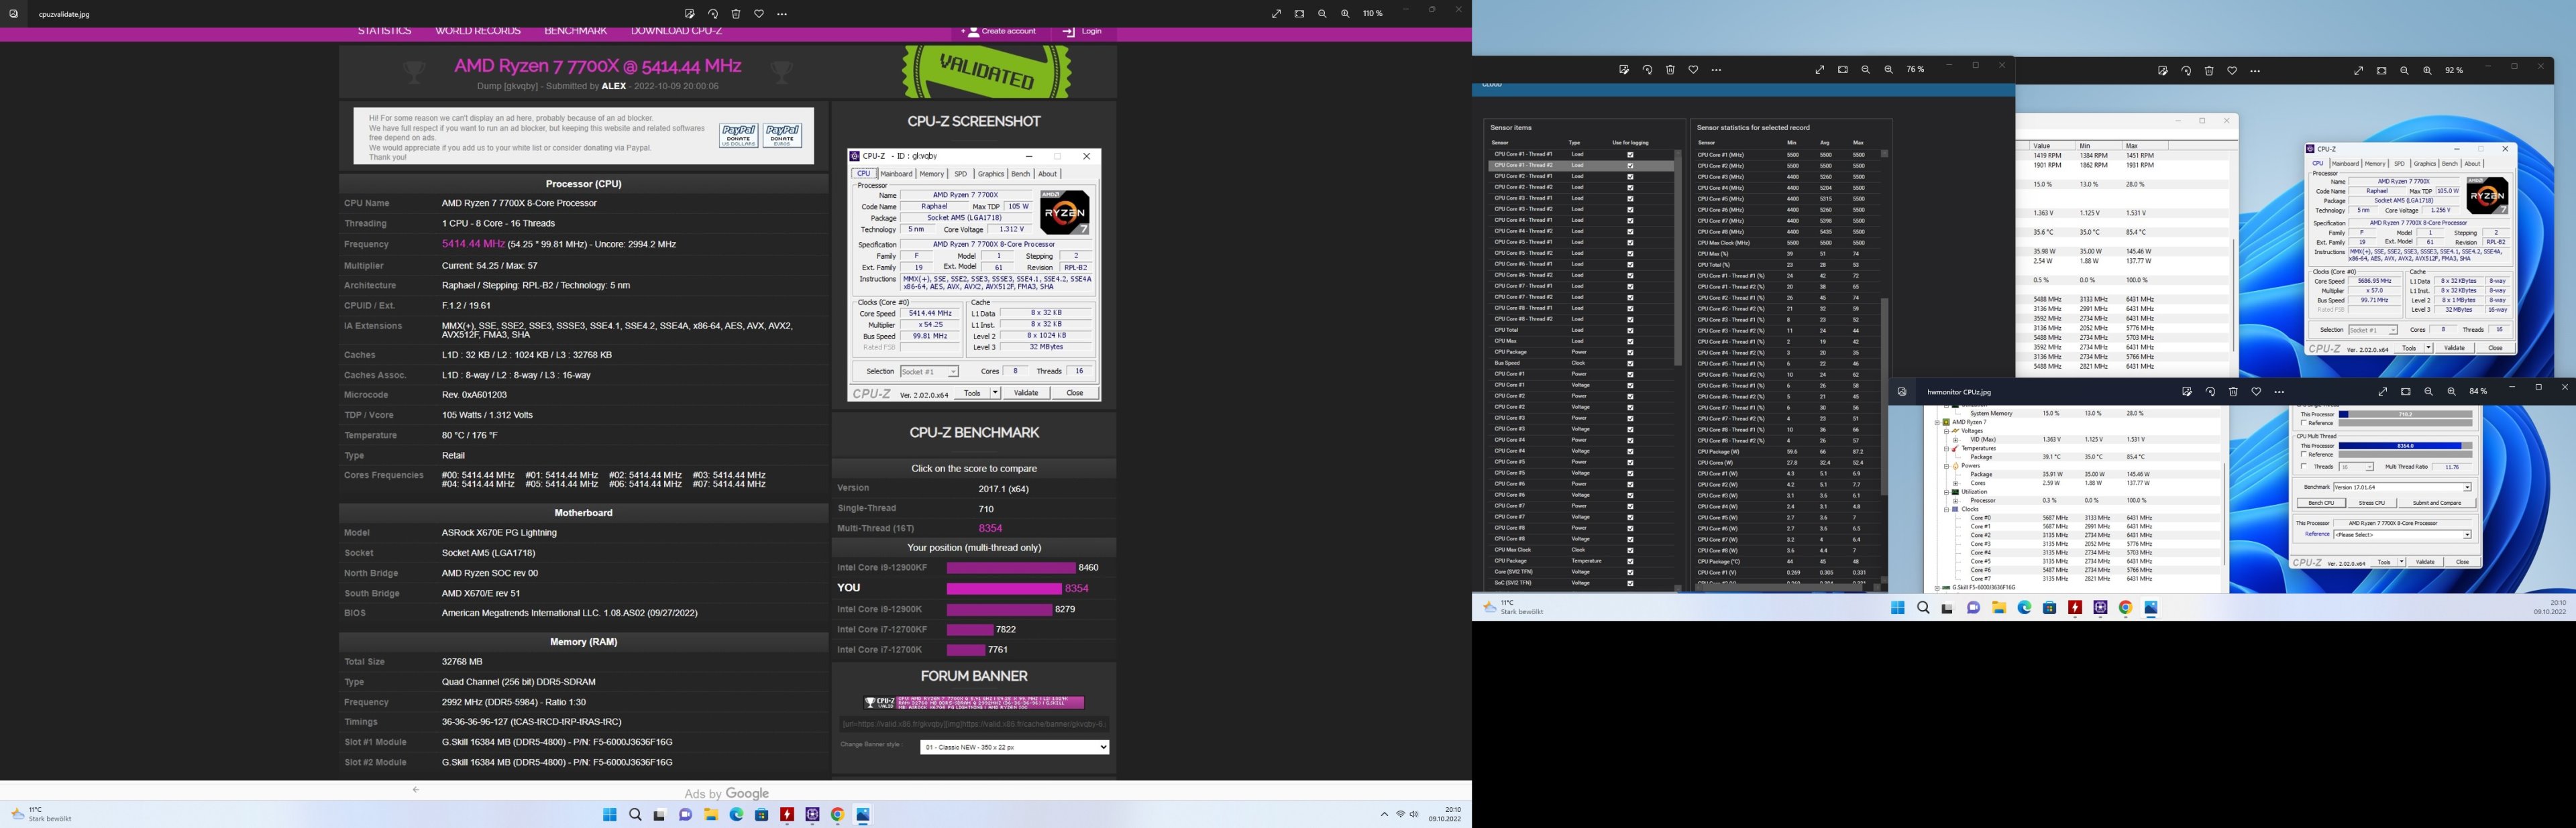Viewport: 2576px width, 828px height.
Task: Open Socket #1 dropdown in CPU-Z gkvqby window
Action: click(x=929, y=372)
